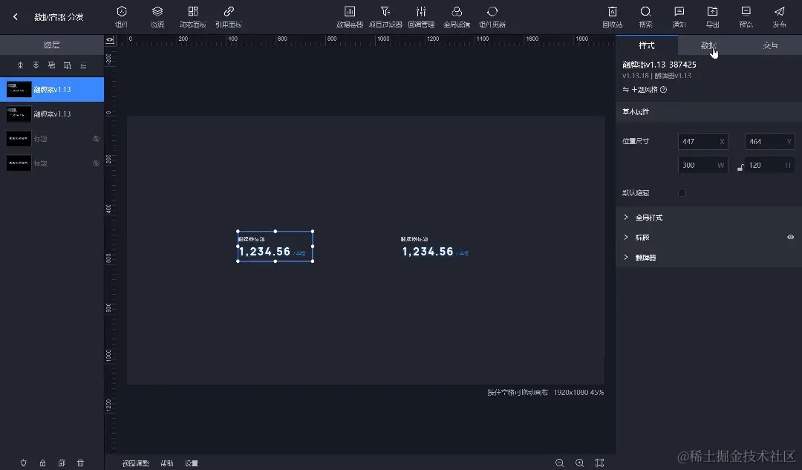Fit canvas to screen icon
The height and width of the screenshot is (470, 802).
599,463
